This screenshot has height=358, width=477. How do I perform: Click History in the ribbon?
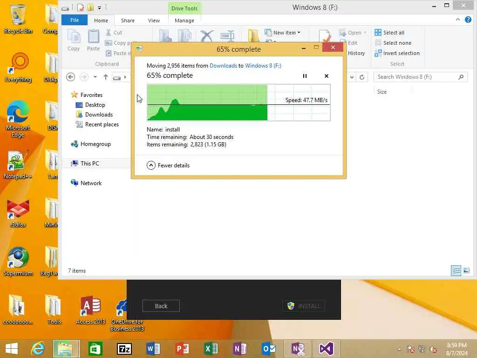coord(356,53)
